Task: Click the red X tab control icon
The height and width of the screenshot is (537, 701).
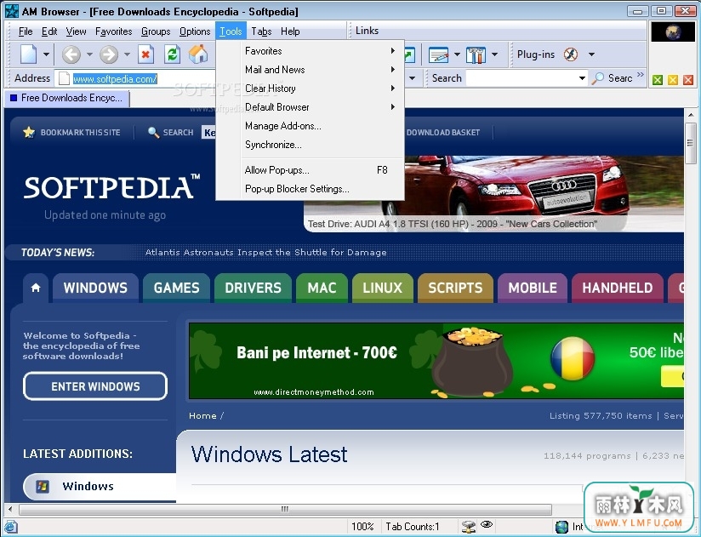Action: pos(688,80)
